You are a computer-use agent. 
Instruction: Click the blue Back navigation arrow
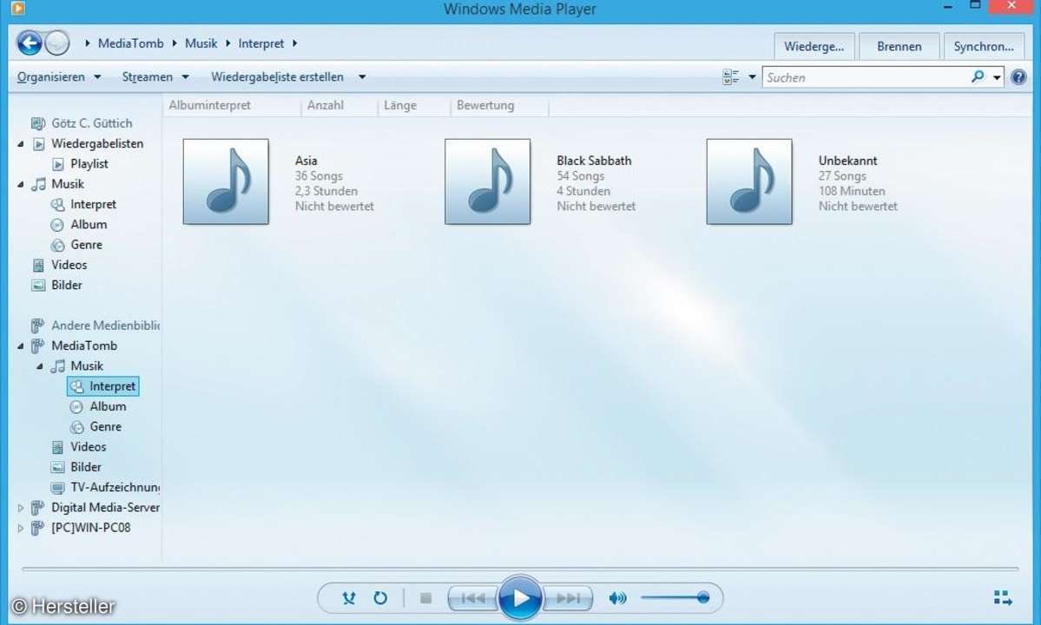tap(30, 43)
